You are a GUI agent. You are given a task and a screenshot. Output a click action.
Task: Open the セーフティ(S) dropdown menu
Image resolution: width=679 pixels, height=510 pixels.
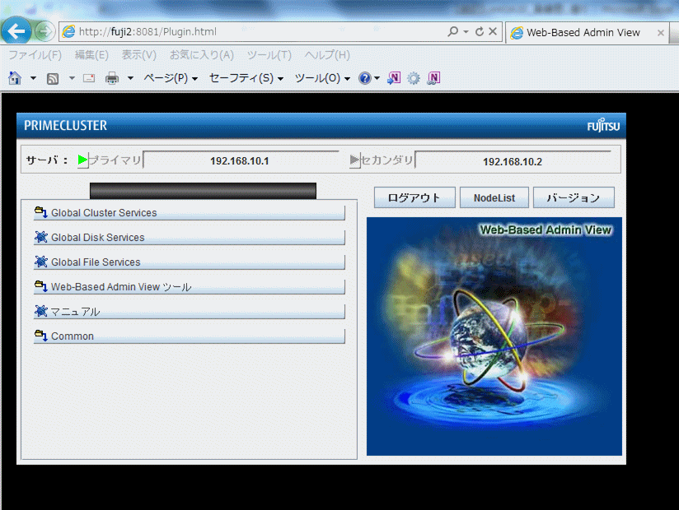click(x=246, y=78)
